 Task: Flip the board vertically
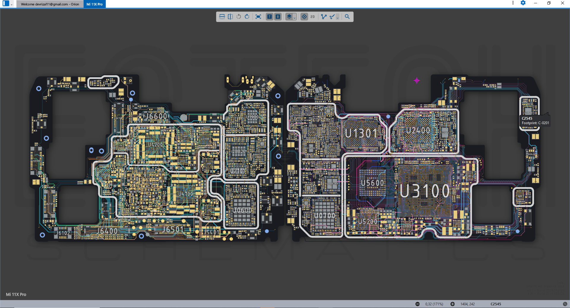(222, 17)
